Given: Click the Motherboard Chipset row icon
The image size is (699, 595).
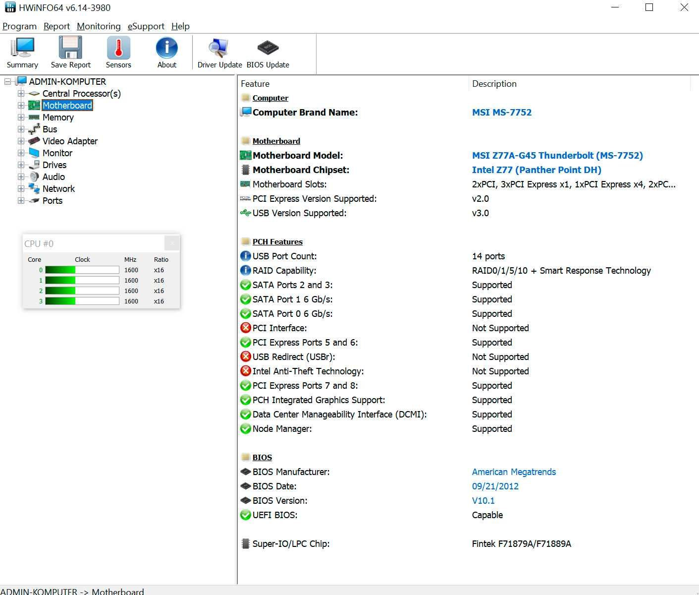Looking at the screenshot, I should click(x=245, y=170).
